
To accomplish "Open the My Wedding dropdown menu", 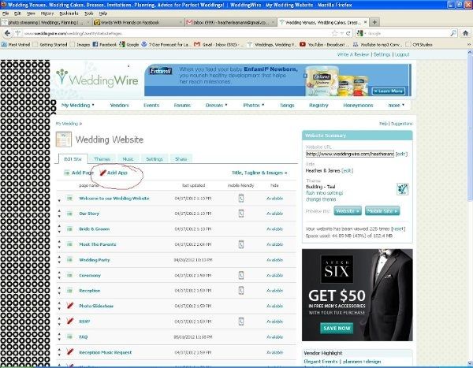I will tap(77, 104).
